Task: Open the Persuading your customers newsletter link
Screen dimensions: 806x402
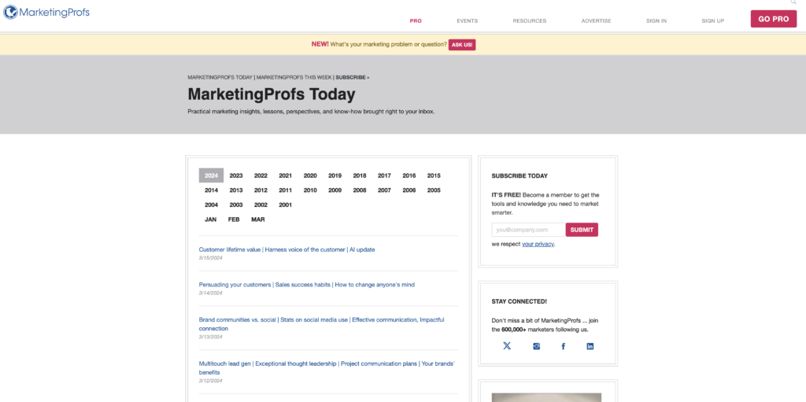Action: point(306,284)
